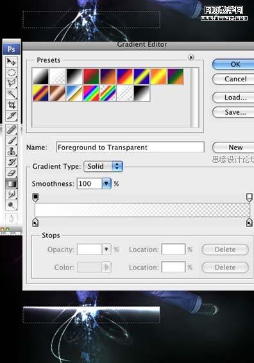
Task: Select the Dodge tool
Action: 12,205
